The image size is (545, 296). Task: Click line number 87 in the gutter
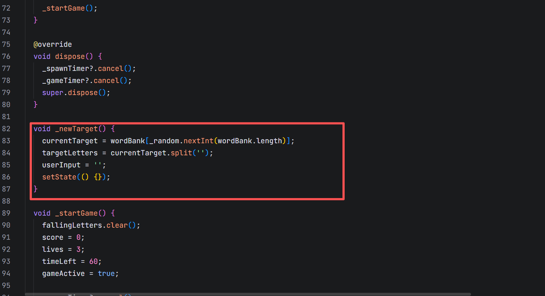[6, 189]
